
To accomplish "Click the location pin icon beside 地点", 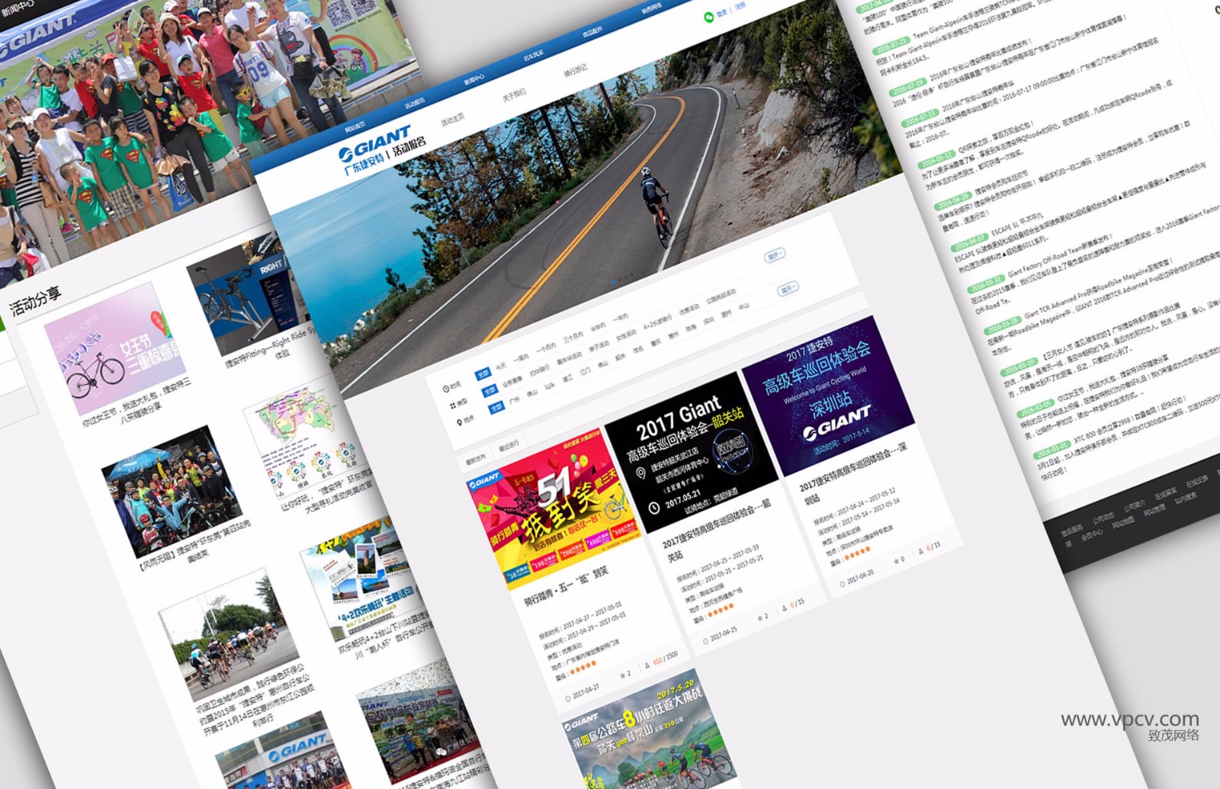I will tap(459, 422).
